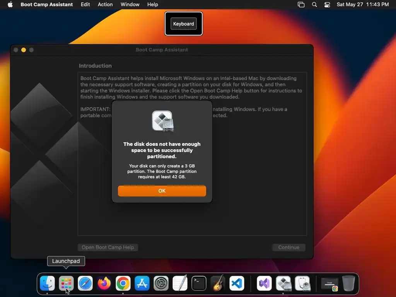This screenshot has height=297, width=396.
Task: Open the Window menu
Action: pyautogui.click(x=130, y=4)
